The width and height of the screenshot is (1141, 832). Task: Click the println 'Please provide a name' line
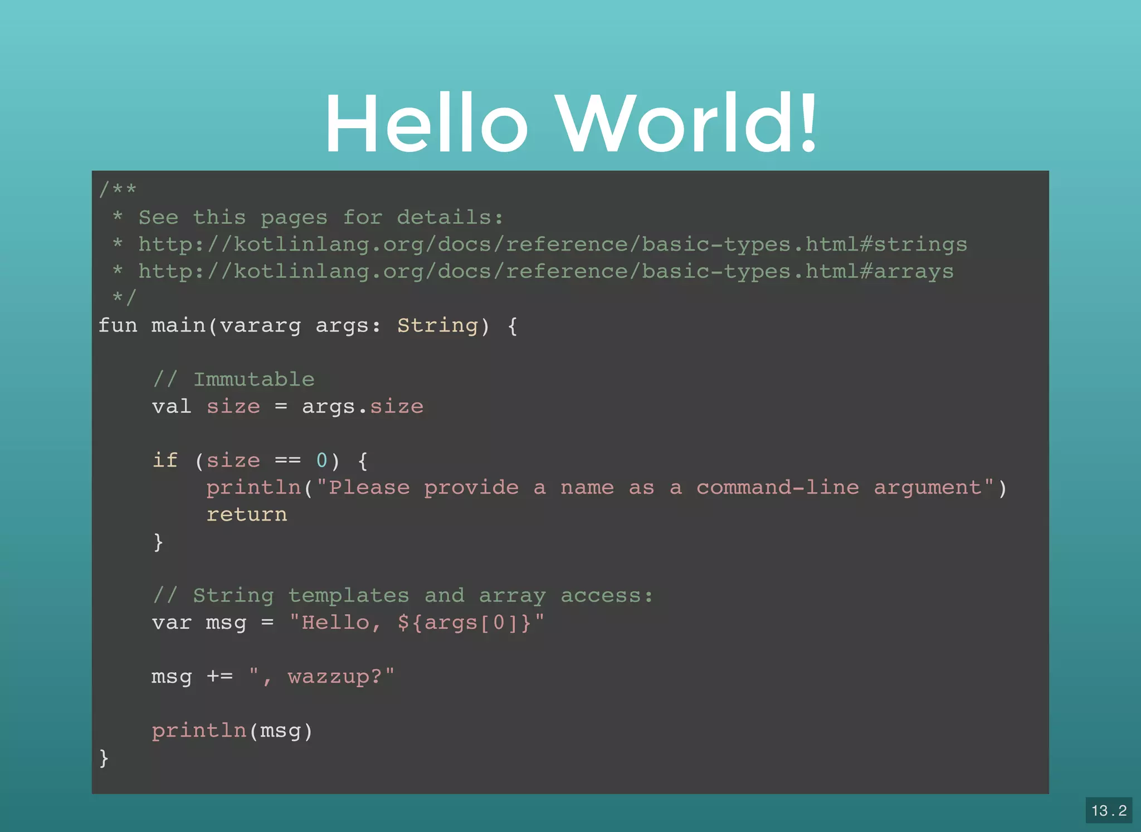tap(607, 488)
